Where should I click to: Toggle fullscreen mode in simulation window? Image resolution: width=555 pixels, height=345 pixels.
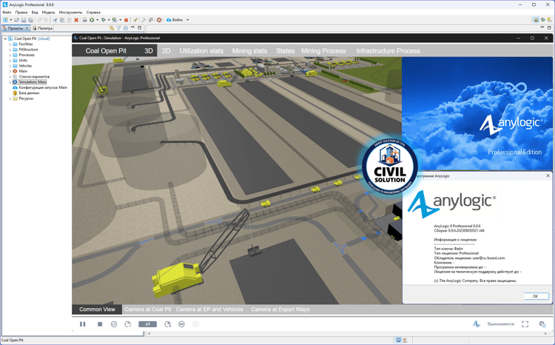525,324
